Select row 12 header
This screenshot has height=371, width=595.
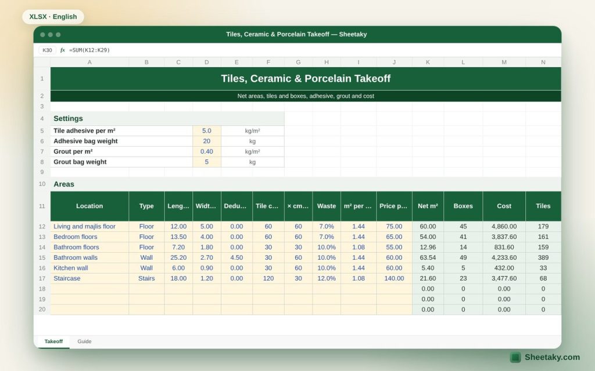42,227
